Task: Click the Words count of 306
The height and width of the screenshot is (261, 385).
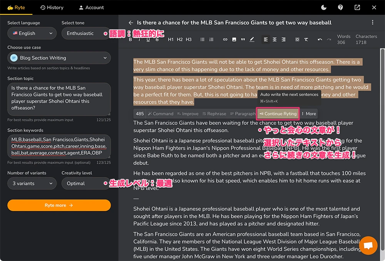Action: pos(343,39)
